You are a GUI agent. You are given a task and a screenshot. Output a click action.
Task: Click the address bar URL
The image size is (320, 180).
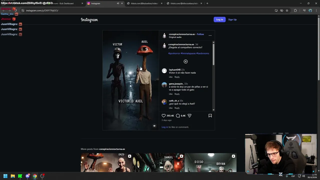click(x=42, y=10)
